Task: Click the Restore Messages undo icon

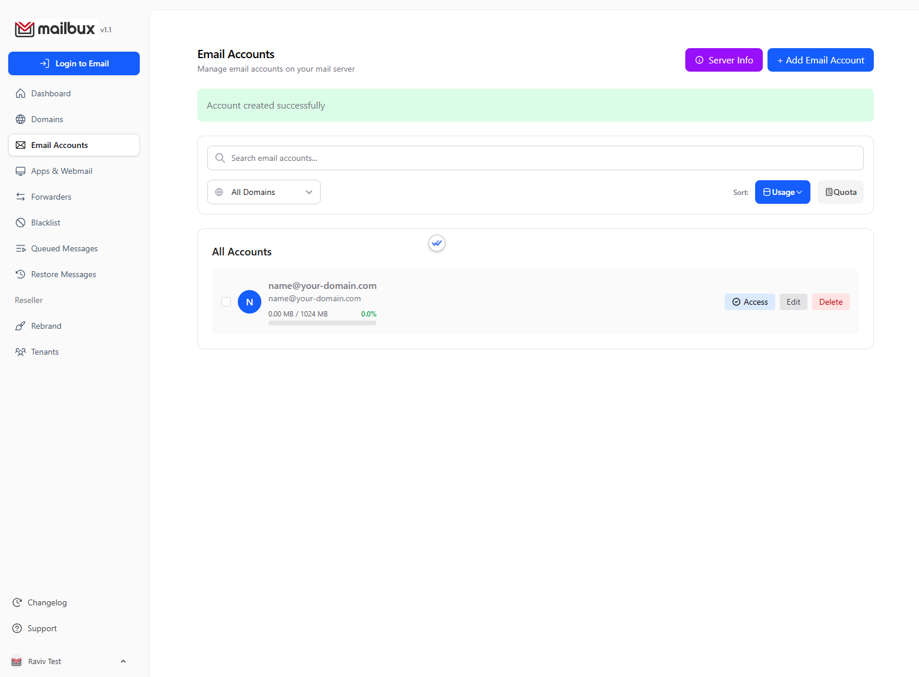Action: [x=21, y=274]
